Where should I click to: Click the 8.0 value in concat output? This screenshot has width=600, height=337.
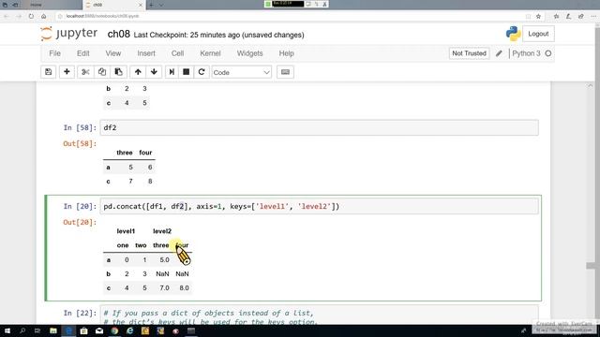pos(184,288)
